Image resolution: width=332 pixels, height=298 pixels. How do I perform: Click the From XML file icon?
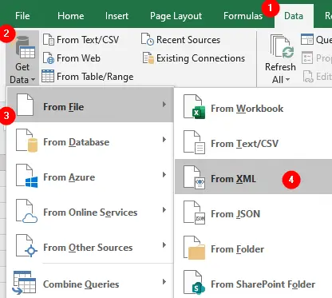point(194,177)
